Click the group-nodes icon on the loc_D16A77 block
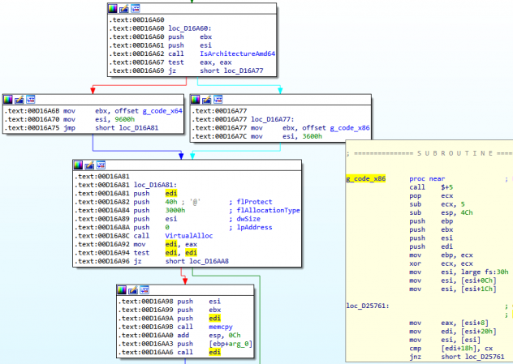Screen dimensions: 513x364 (218, 99)
